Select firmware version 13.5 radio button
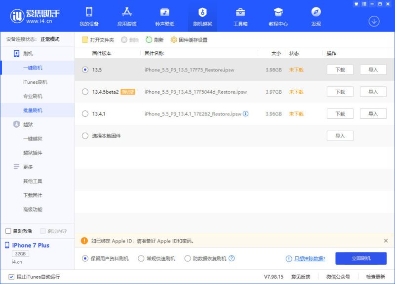Image resolution: width=395 pixels, height=284 pixels. point(85,70)
